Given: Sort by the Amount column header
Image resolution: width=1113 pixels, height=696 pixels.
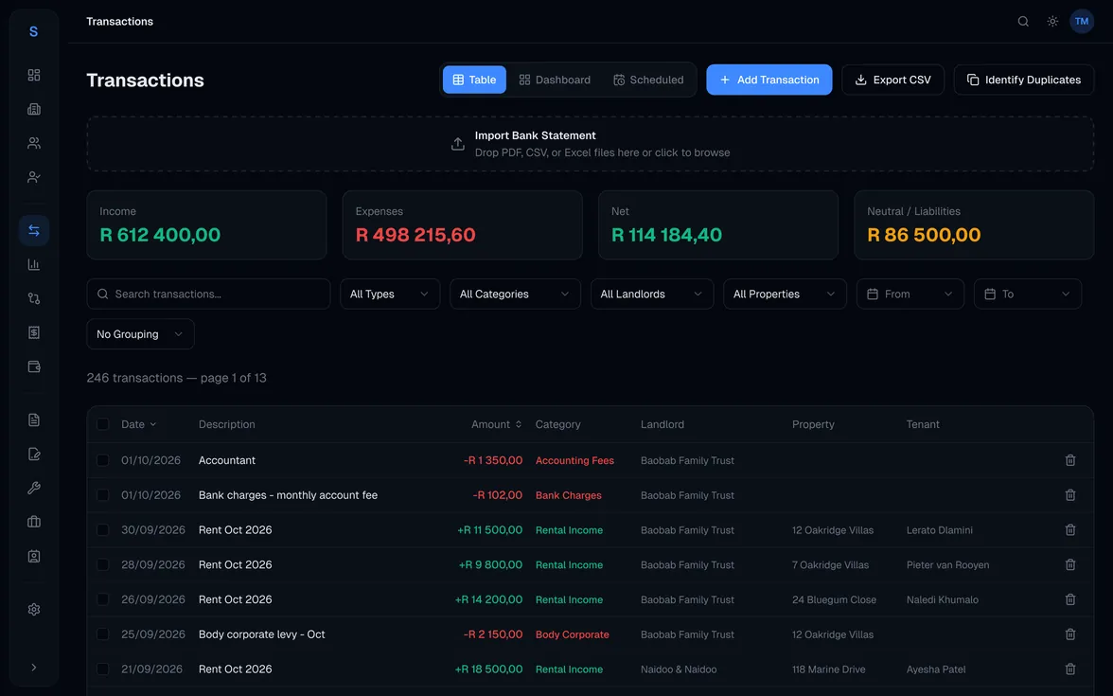Looking at the screenshot, I should pyautogui.click(x=497, y=424).
